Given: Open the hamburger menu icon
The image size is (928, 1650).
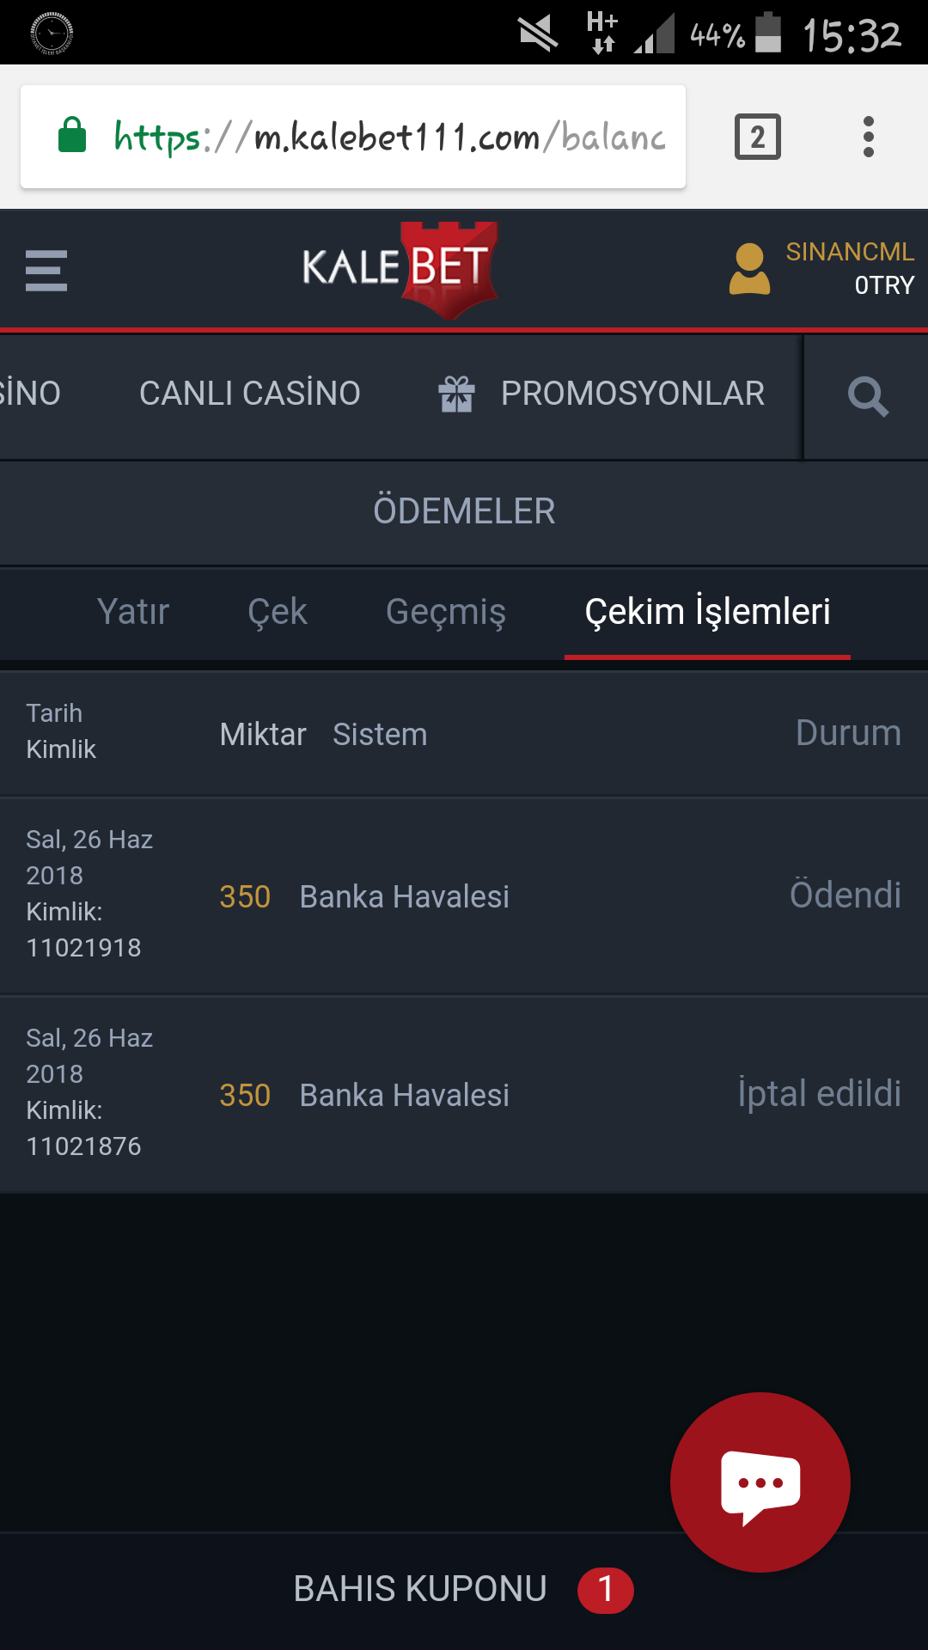Looking at the screenshot, I should (46, 271).
